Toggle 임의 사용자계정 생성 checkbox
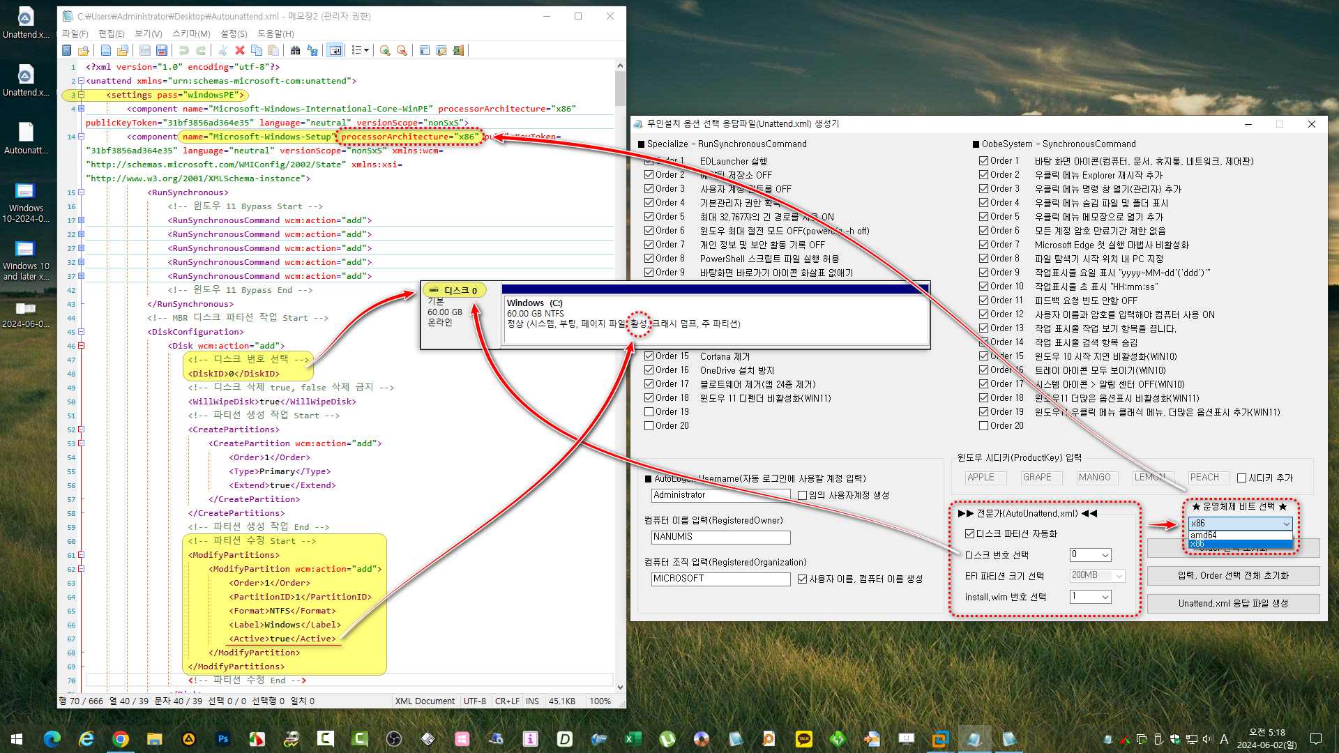 [803, 496]
